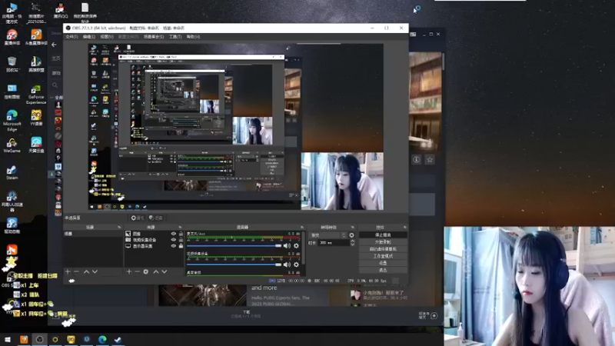Open the scene transition type dropdown

pyautogui.click(x=328, y=235)
